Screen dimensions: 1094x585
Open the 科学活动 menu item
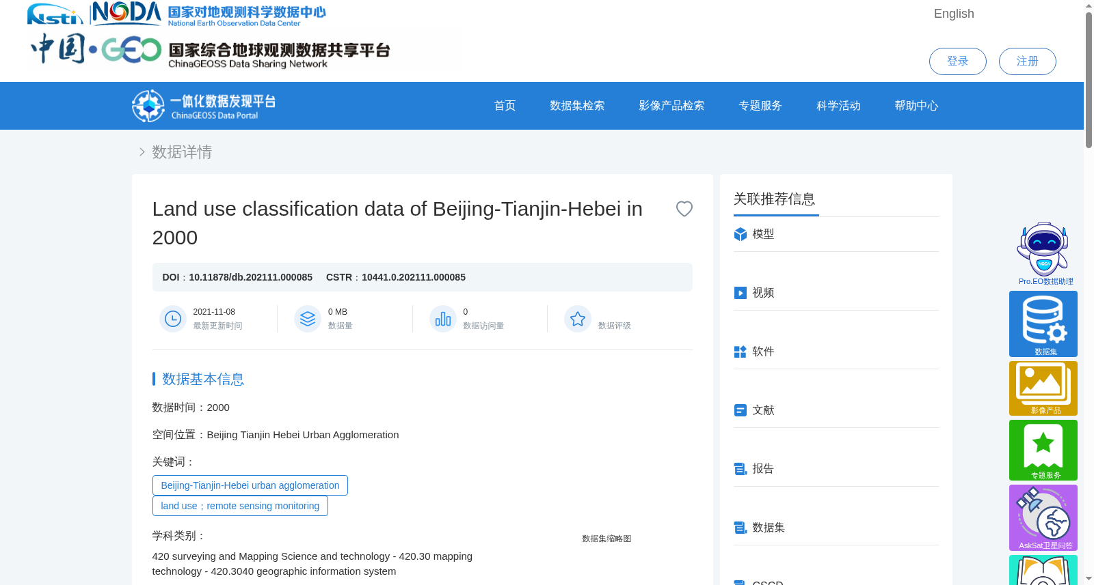point(838,106)
